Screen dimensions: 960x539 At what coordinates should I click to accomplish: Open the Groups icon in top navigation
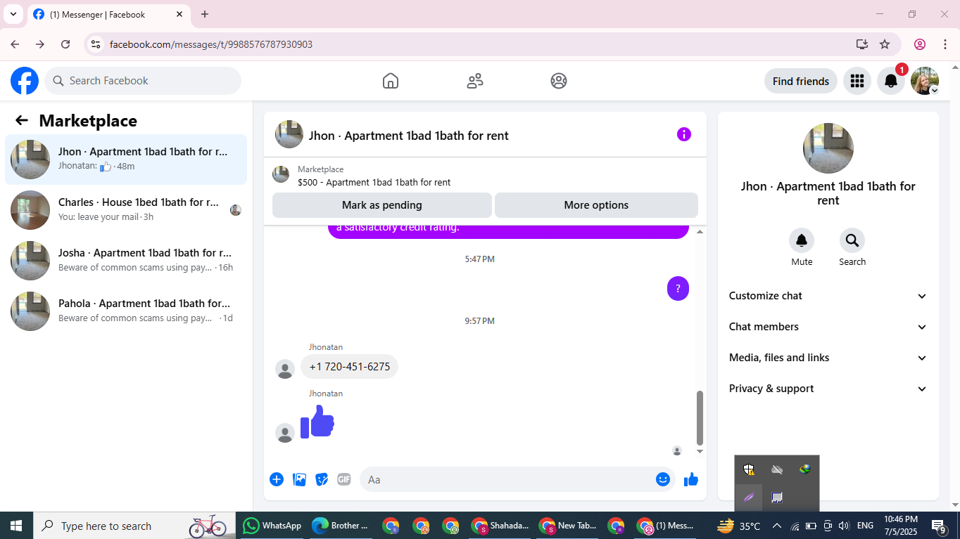tap(559, 81)
